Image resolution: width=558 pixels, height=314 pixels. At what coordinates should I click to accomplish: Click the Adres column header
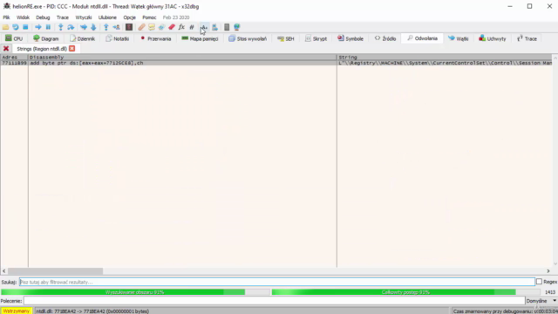point(14,57)
